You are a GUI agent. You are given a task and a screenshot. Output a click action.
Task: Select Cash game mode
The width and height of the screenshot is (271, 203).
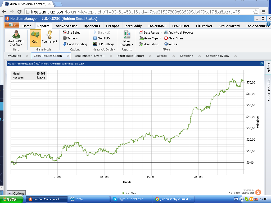[x=35, y=38]
